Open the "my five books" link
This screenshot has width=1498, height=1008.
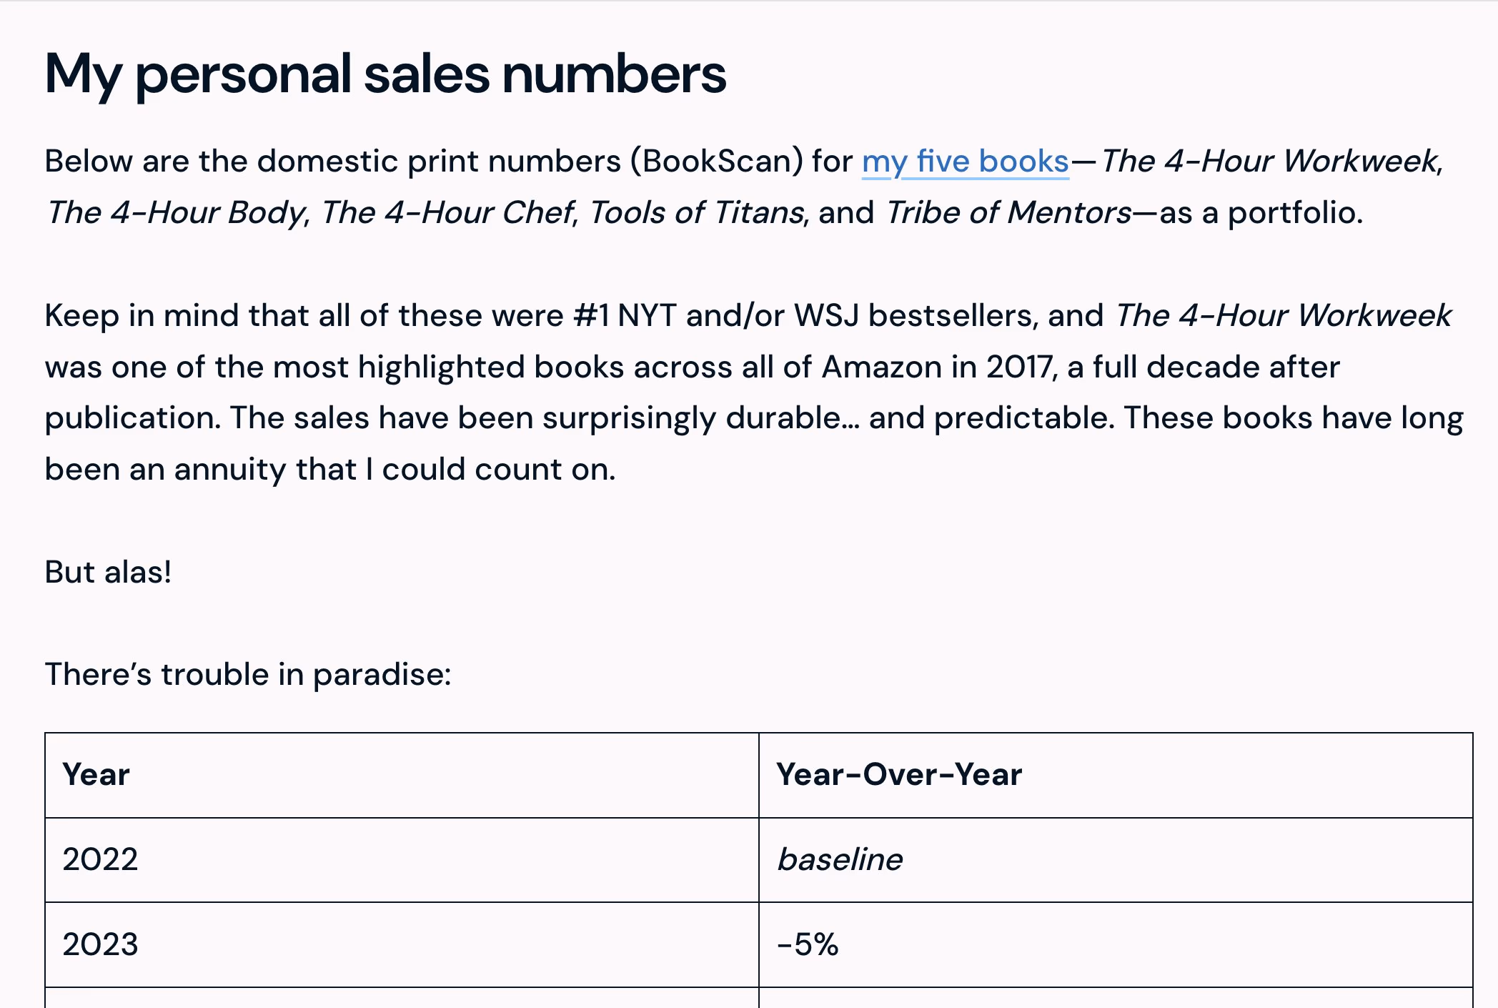tap(965, 162)
